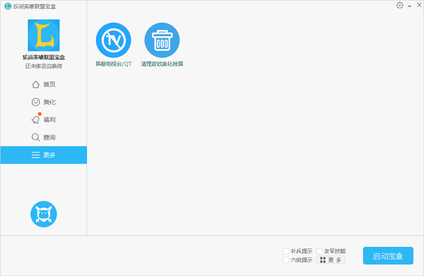Click the 乐派英雄联盟宝盒 name under the logo
Viewport: 424px width, 276px height.
coord(43,57)
